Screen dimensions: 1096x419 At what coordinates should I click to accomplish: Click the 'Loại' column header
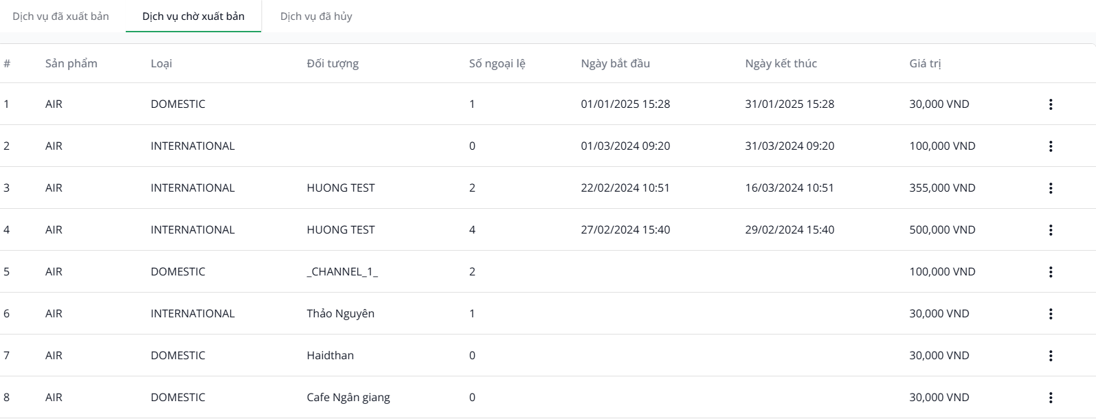click(x=161, y=64)
